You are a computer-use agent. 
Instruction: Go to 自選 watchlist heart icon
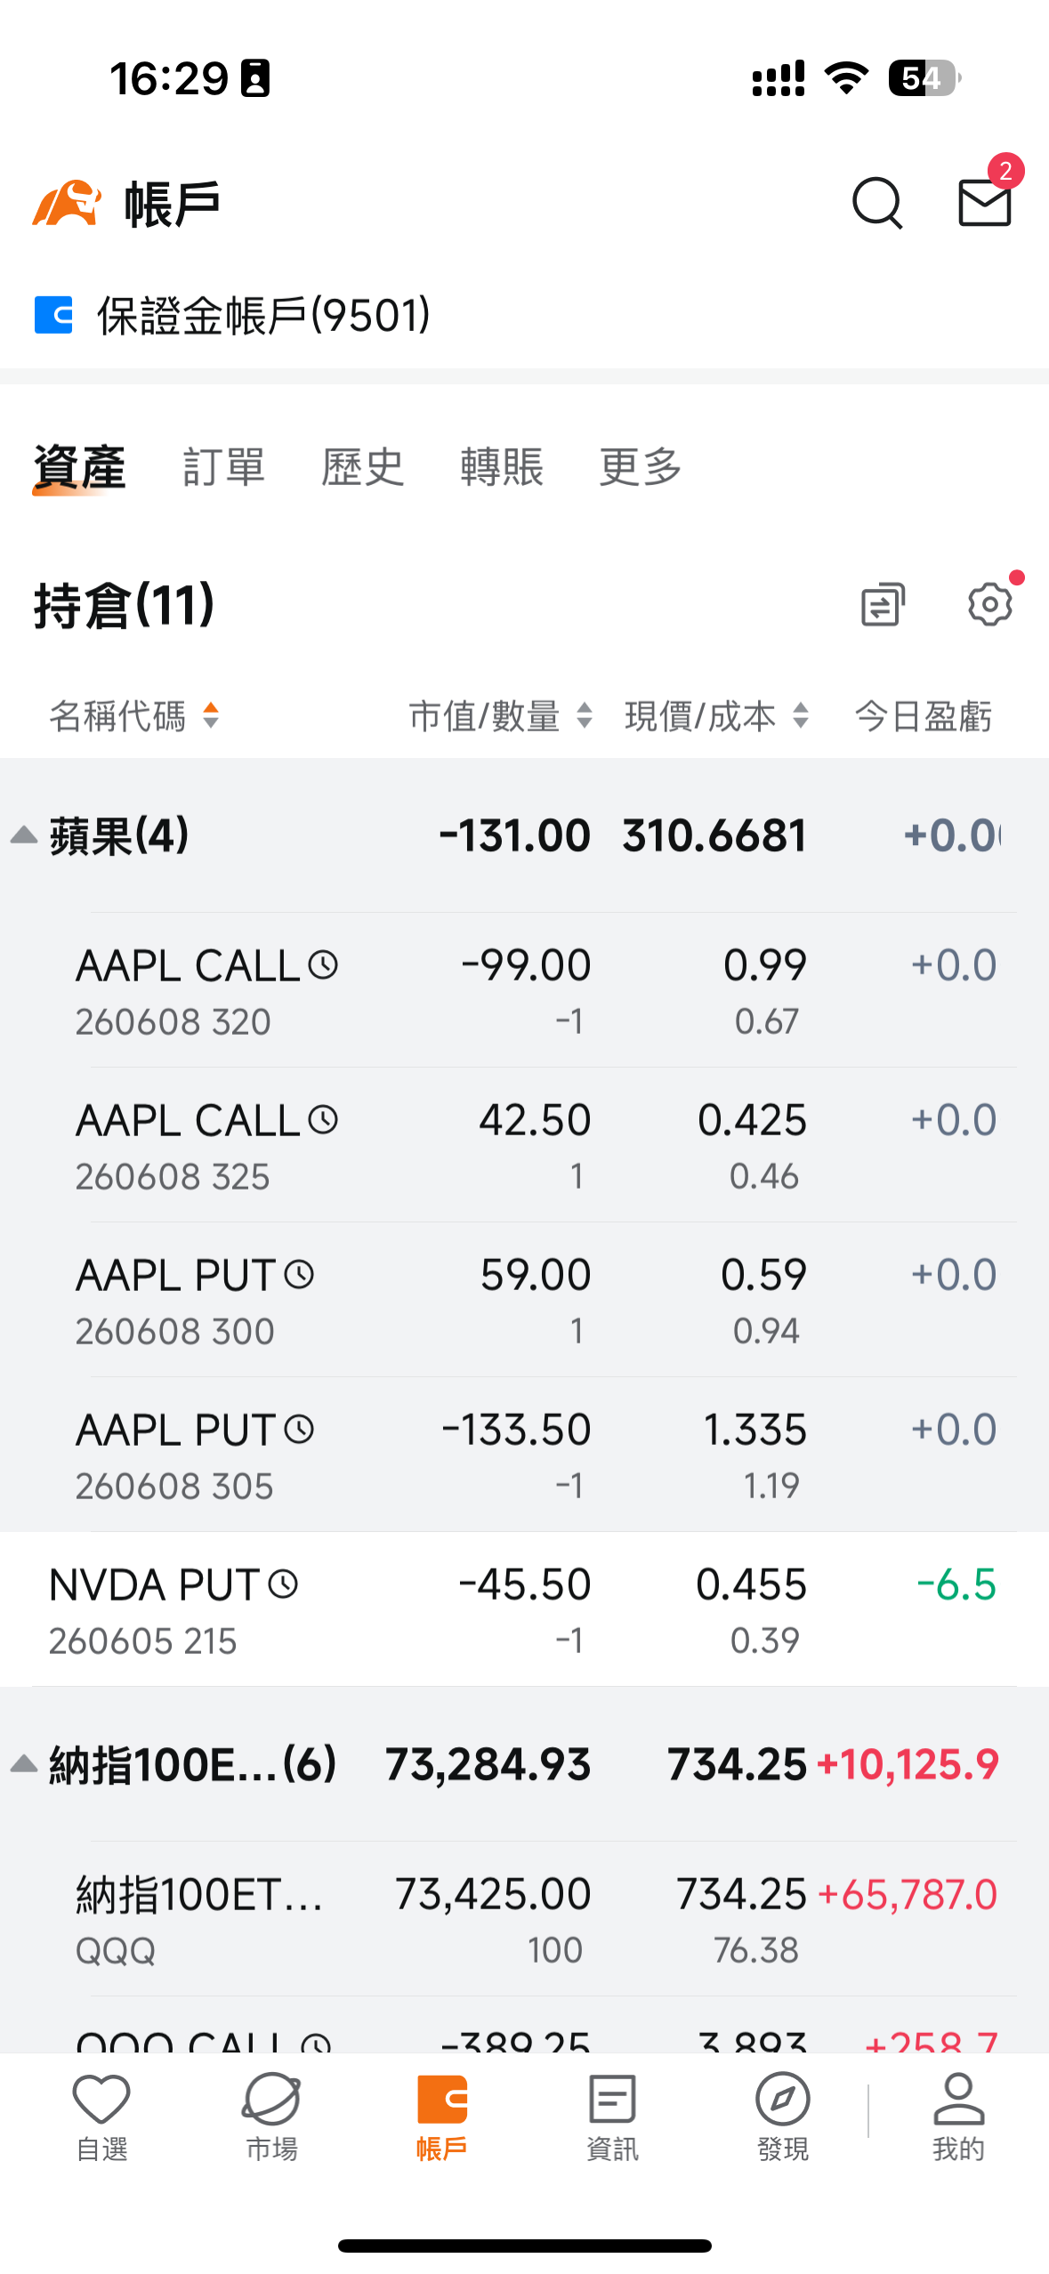pyautogui.click(x=101, y=2117)
